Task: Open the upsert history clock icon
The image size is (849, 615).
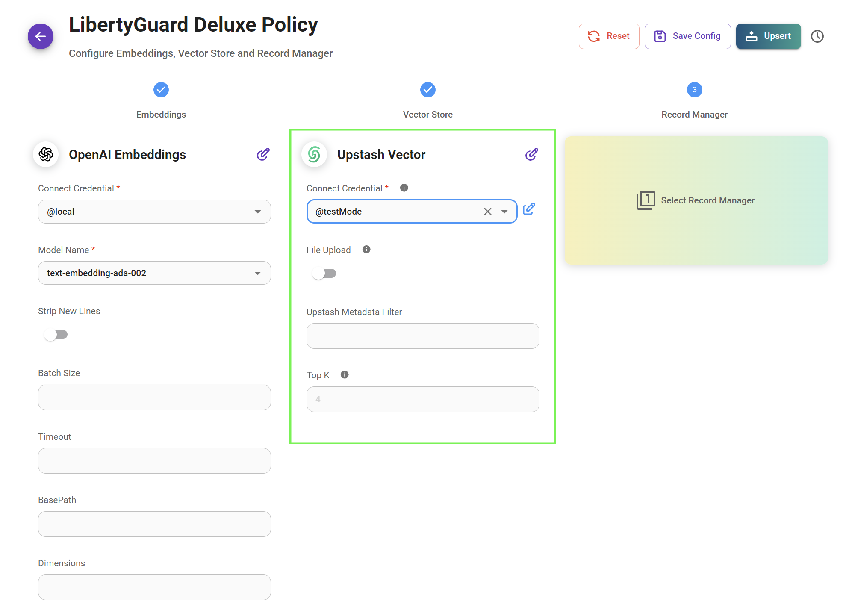Action: [817, 36]
